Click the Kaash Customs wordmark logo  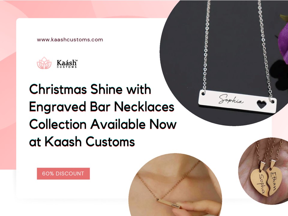(x=67, y=64)
